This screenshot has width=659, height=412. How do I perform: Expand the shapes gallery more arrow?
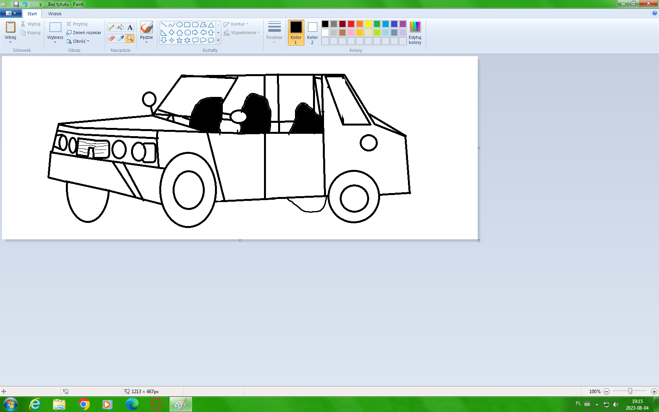pyautogui.click(x=218, y=40)
